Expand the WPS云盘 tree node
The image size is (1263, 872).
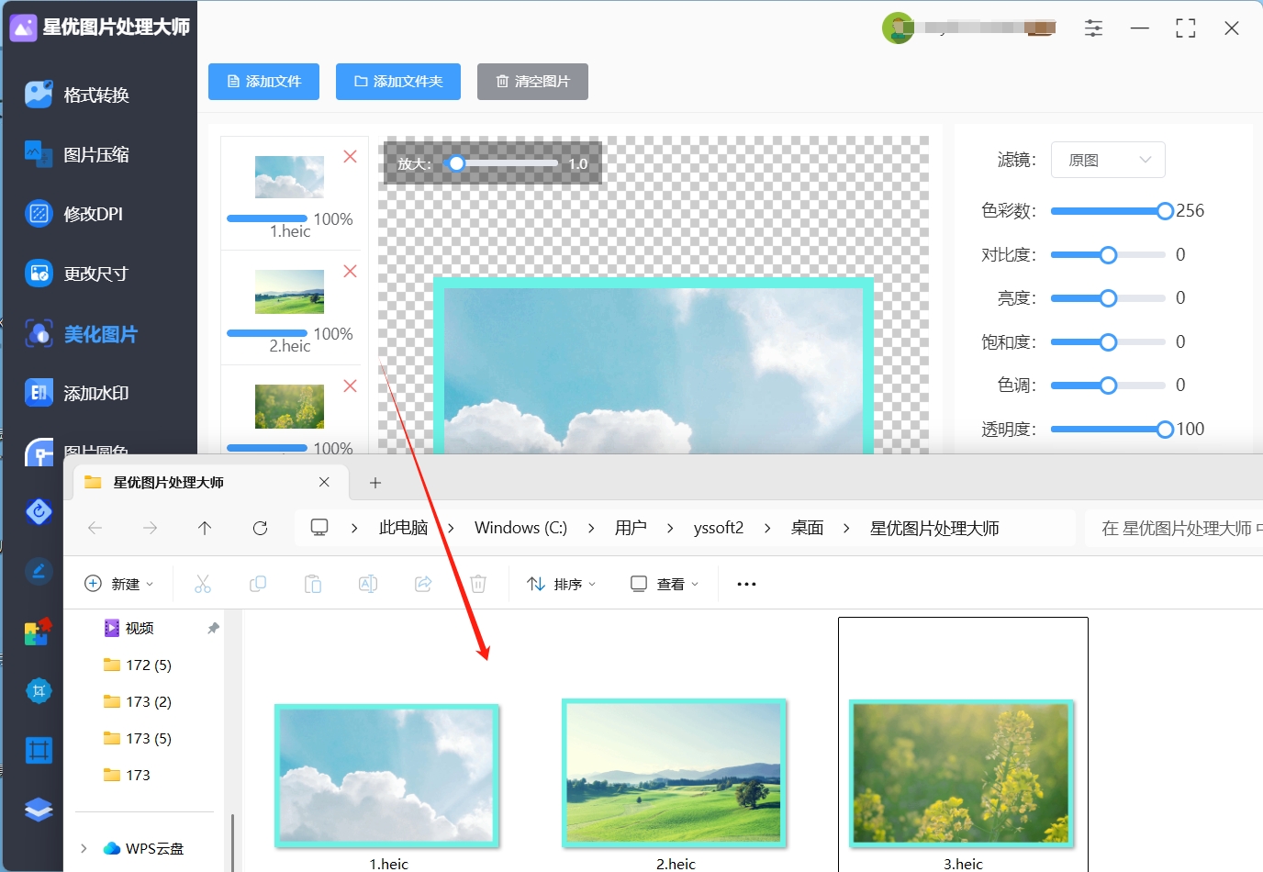pyautogui.click(x=84, y=848)
